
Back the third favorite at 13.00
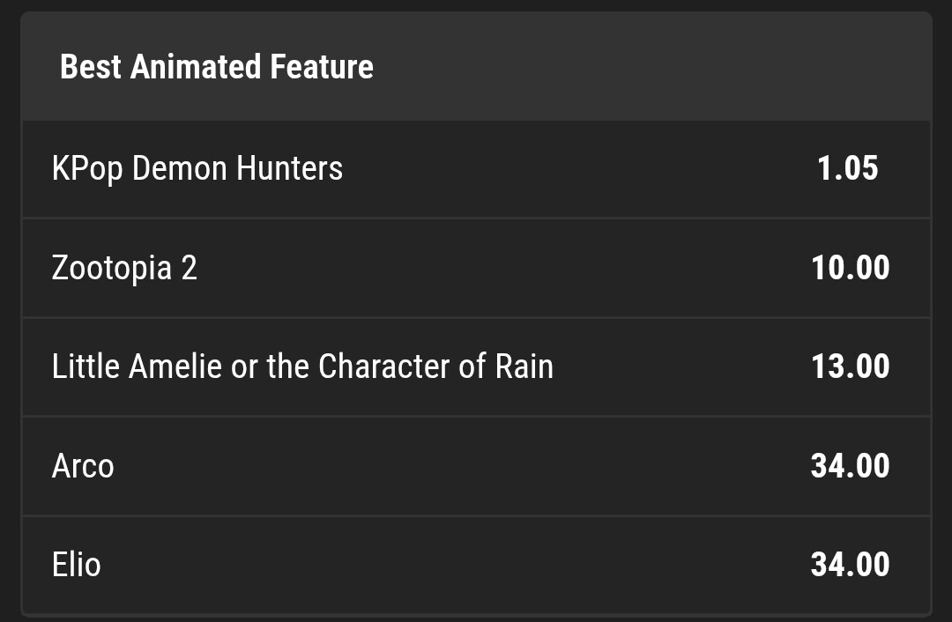pyautogui.click(x=850, y=367)
